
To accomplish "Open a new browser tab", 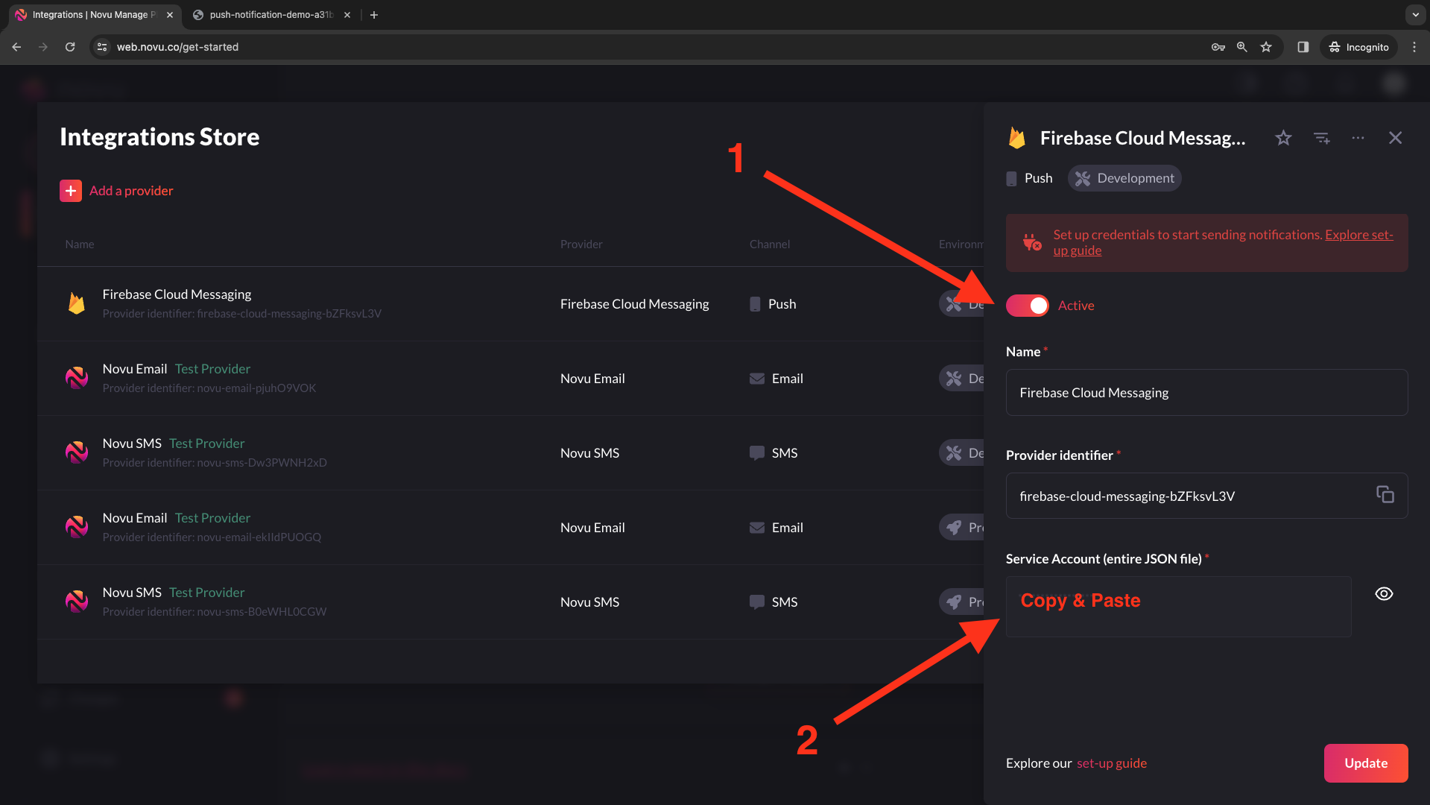I will click(374, 15).
